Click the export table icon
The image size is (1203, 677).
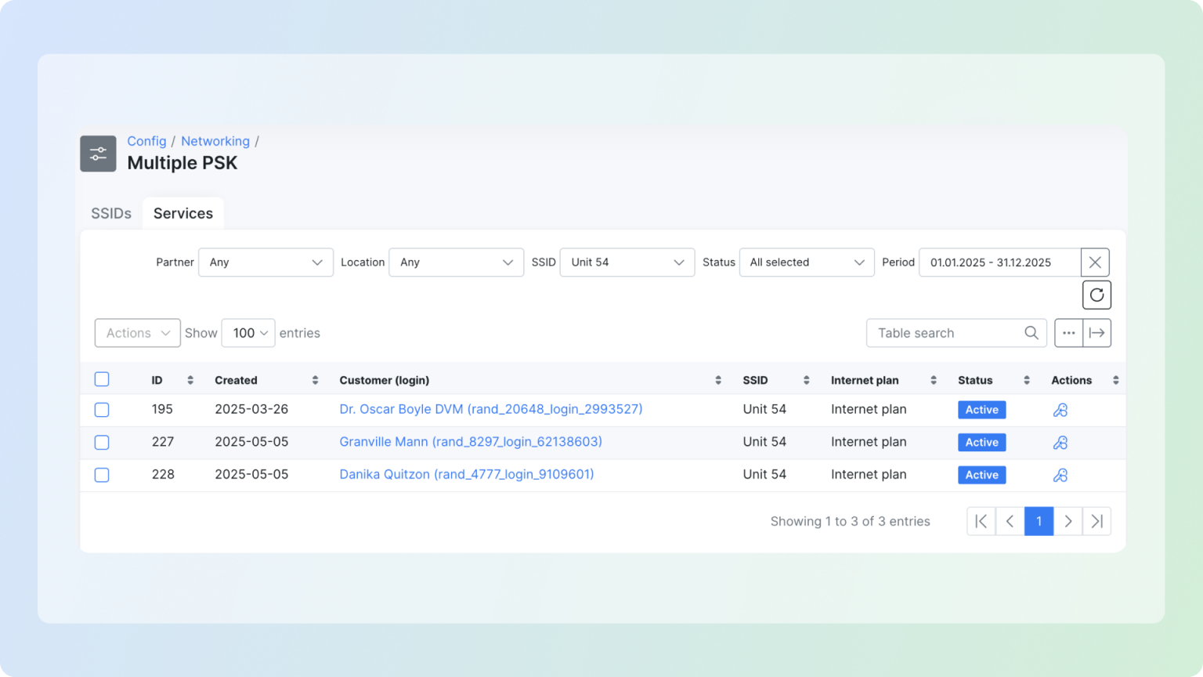(1096, 332)
